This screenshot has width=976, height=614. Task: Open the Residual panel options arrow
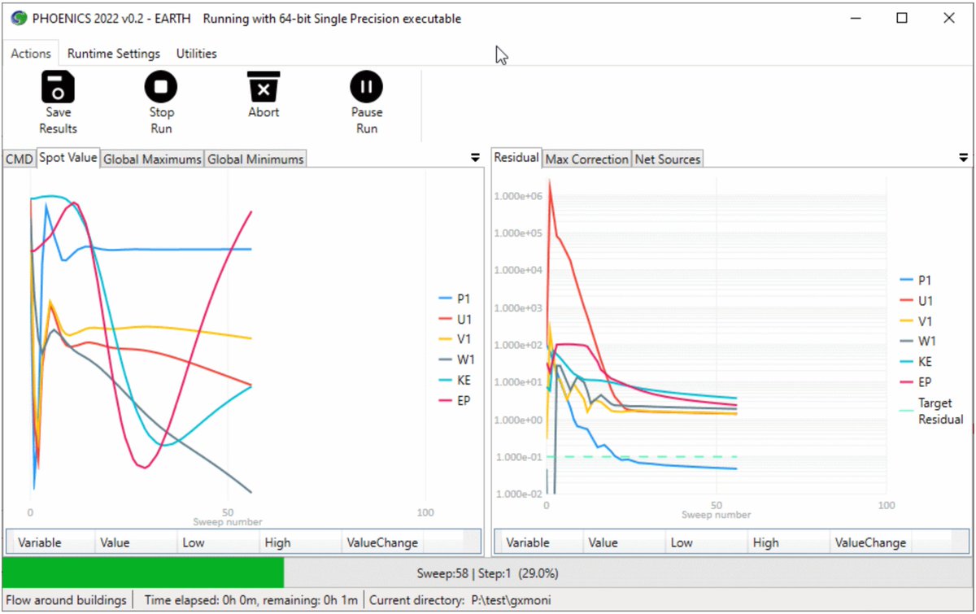964,158
